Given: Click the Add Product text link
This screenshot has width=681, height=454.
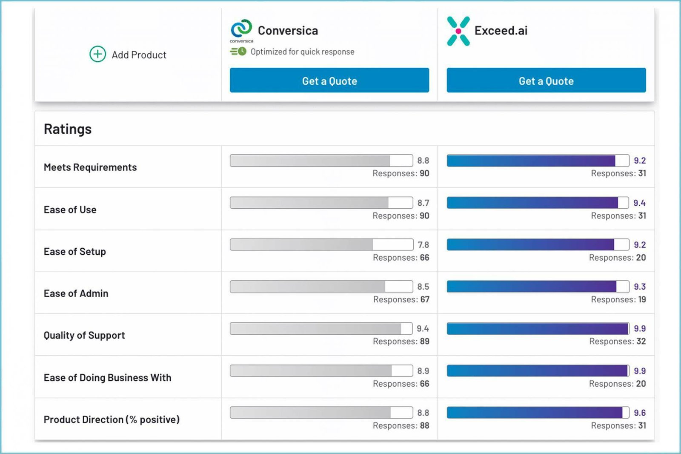Looking at the screenshot, I should pos(139,55).
